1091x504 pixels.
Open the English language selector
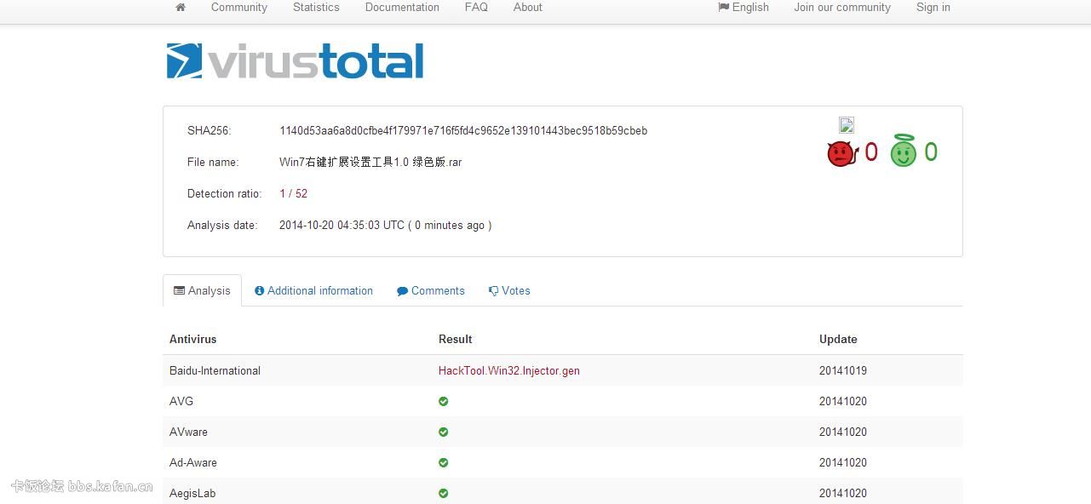coord(744,8)
